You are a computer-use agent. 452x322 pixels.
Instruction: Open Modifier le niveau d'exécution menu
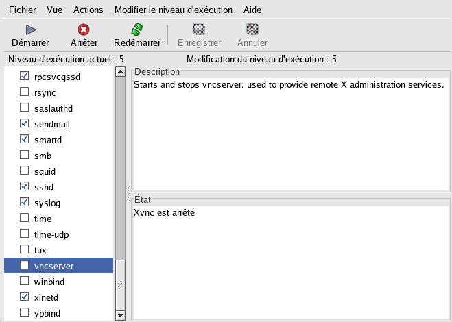(x=173, y=10)
